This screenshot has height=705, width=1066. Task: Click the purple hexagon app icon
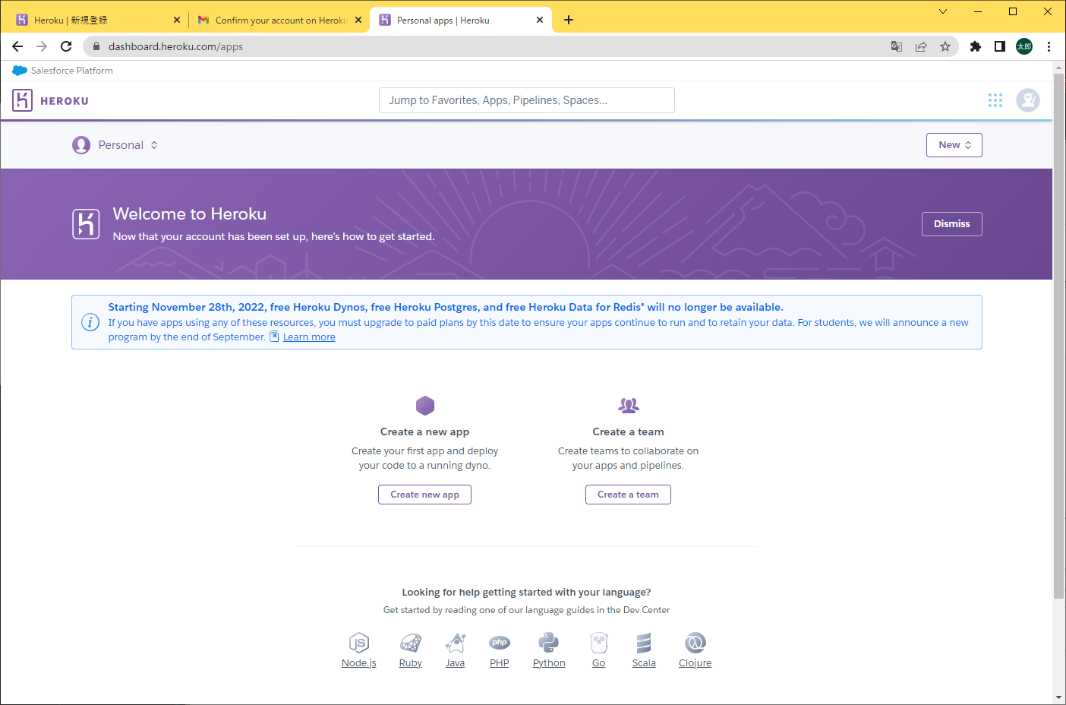pyautogui.click(x=425, y=406)
